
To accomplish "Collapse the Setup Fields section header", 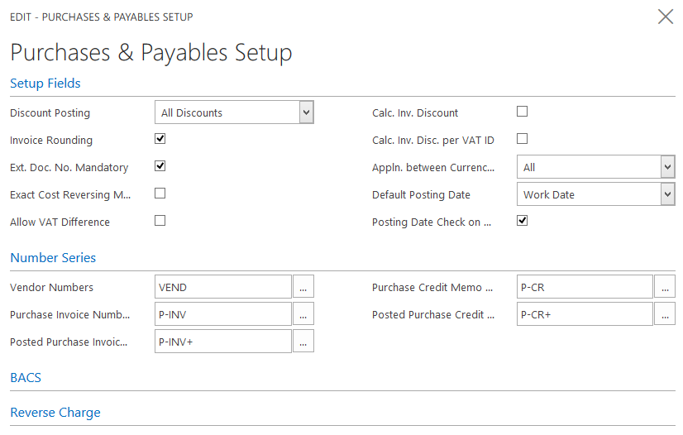I will point(45,84).
